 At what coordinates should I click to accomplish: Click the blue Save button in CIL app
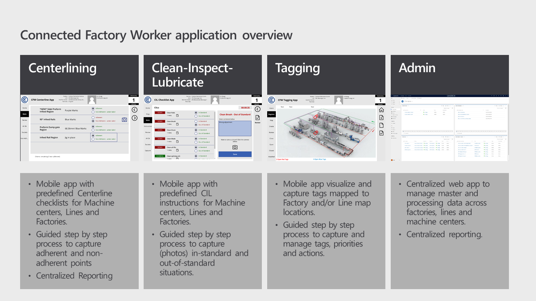click(235, 154)
